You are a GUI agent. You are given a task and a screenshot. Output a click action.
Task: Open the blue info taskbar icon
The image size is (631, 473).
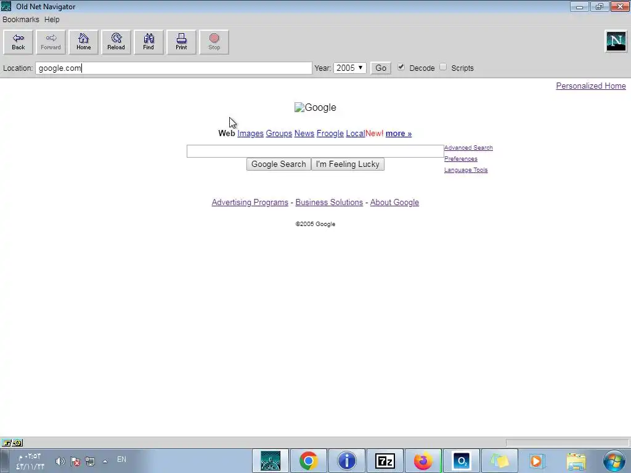(346, 461)
